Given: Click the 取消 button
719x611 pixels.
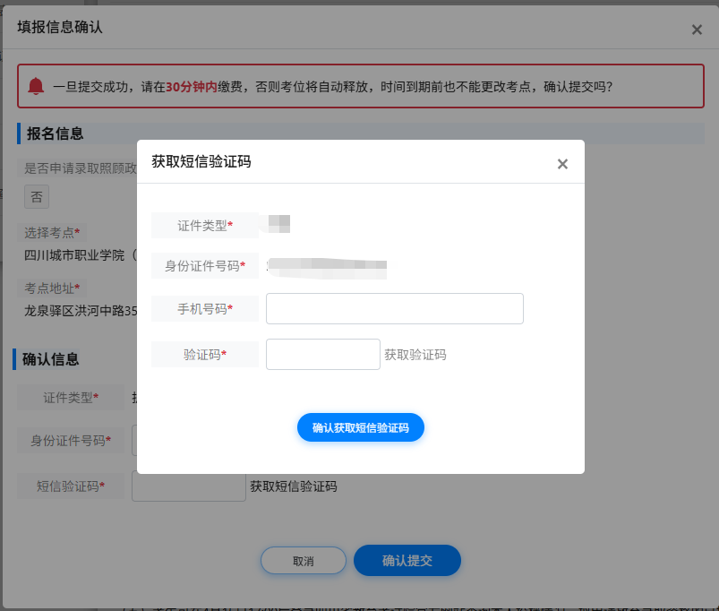Looking at the screenshot, I should tap(303, 560).
